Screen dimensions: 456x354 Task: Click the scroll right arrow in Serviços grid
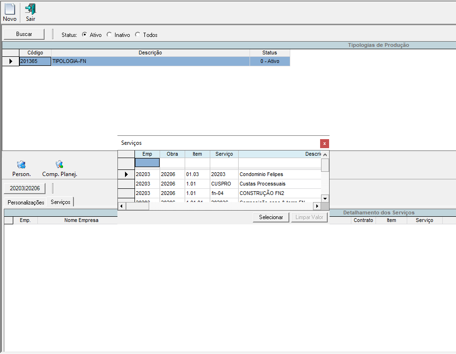[317, 206]
